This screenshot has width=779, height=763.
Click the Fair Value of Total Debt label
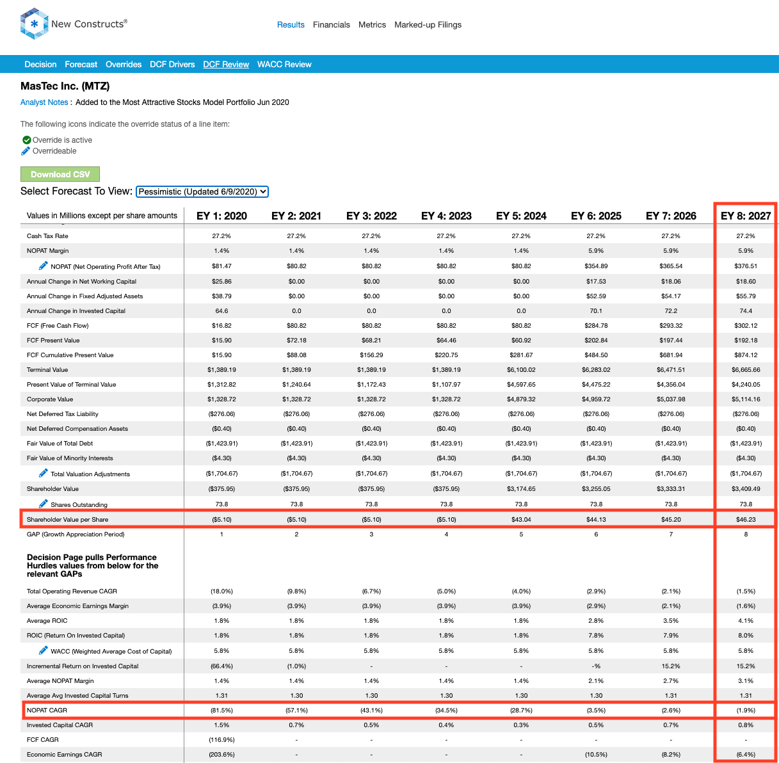click(x=60, y=444)
